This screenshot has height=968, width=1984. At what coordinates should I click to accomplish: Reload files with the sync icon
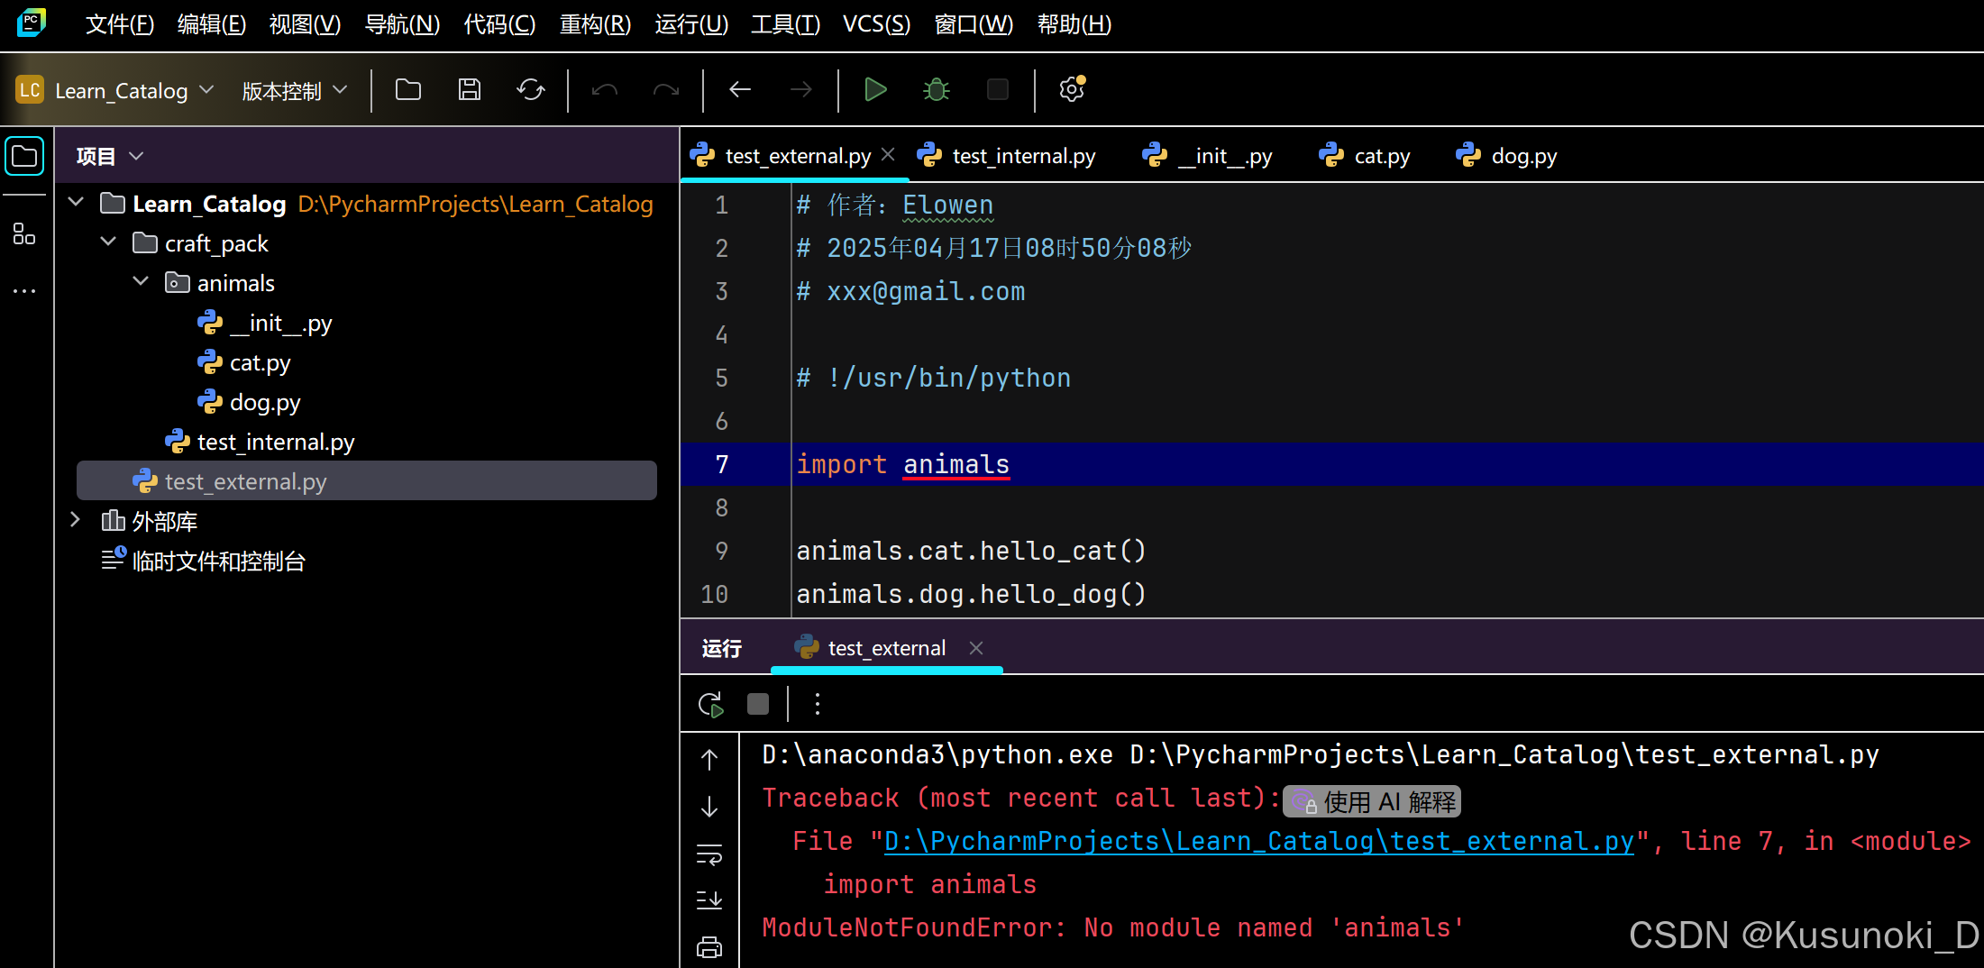pos(531,89)
